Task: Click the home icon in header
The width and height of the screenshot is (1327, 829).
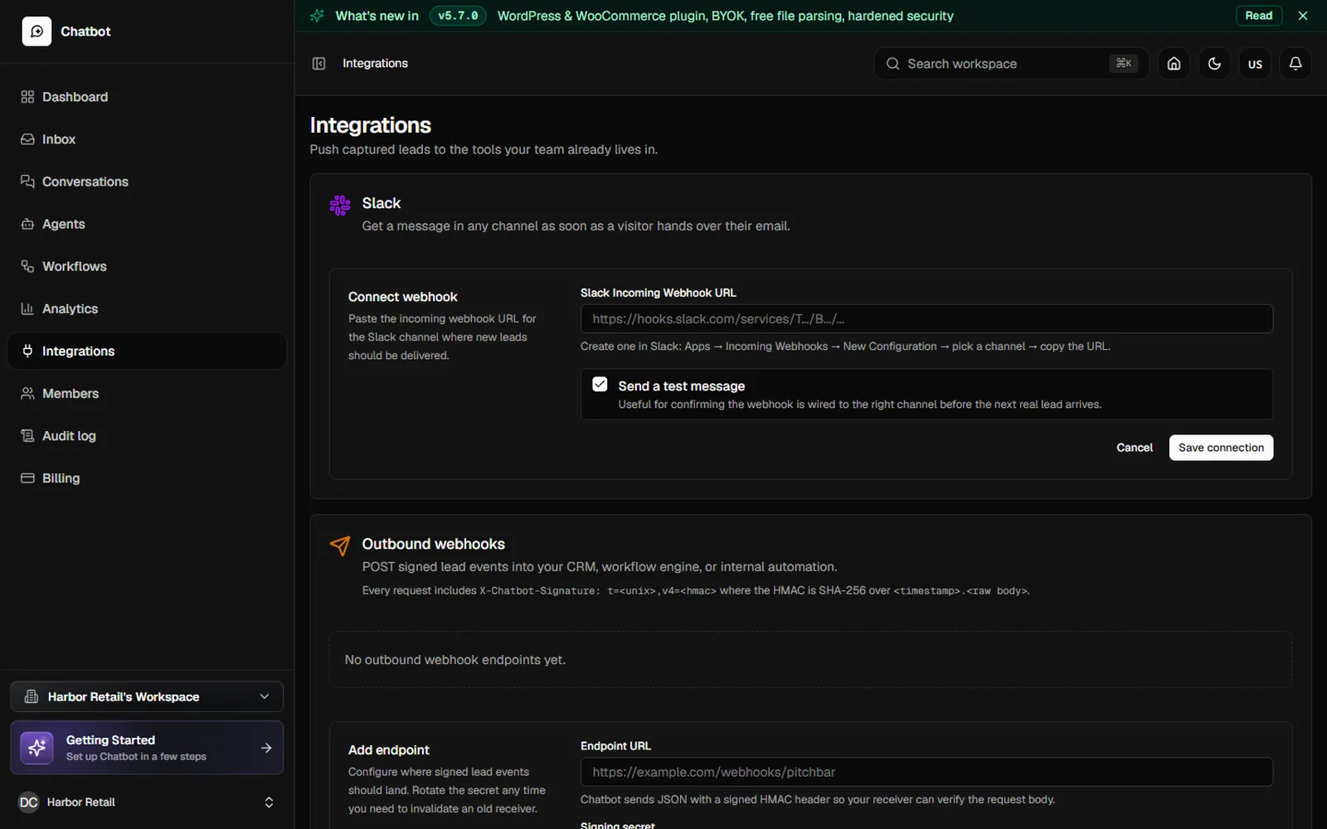Action: [x=1174, y=64]
